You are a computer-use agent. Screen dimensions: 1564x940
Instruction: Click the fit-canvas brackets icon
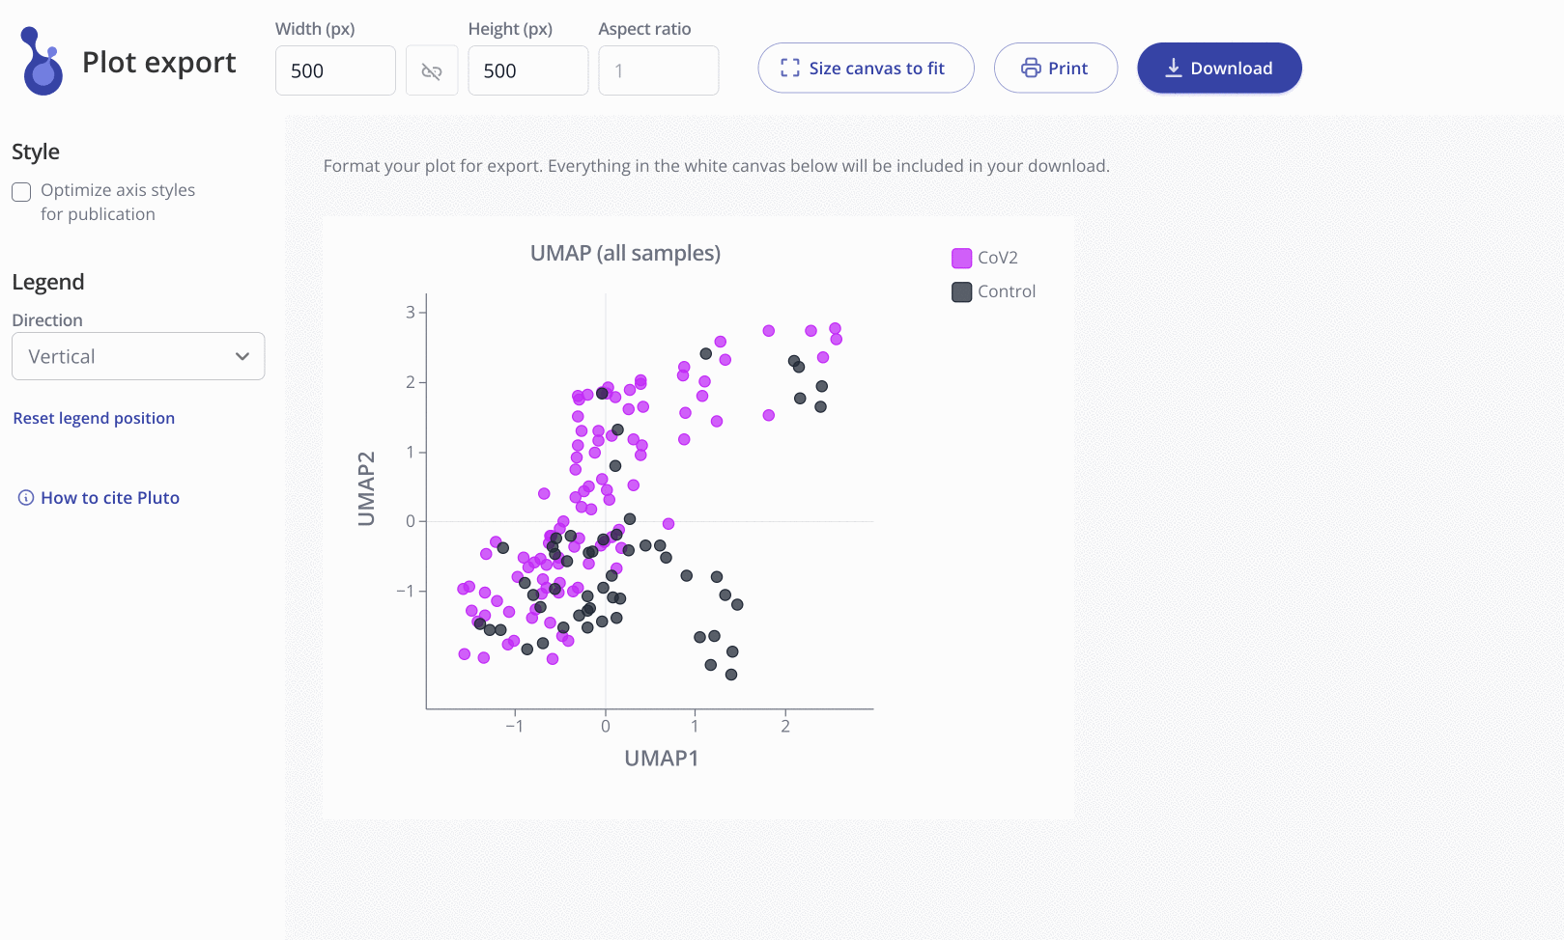click(790, 68)
